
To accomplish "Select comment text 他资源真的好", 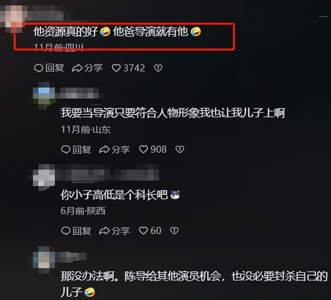I will click(x=66, y=31).
